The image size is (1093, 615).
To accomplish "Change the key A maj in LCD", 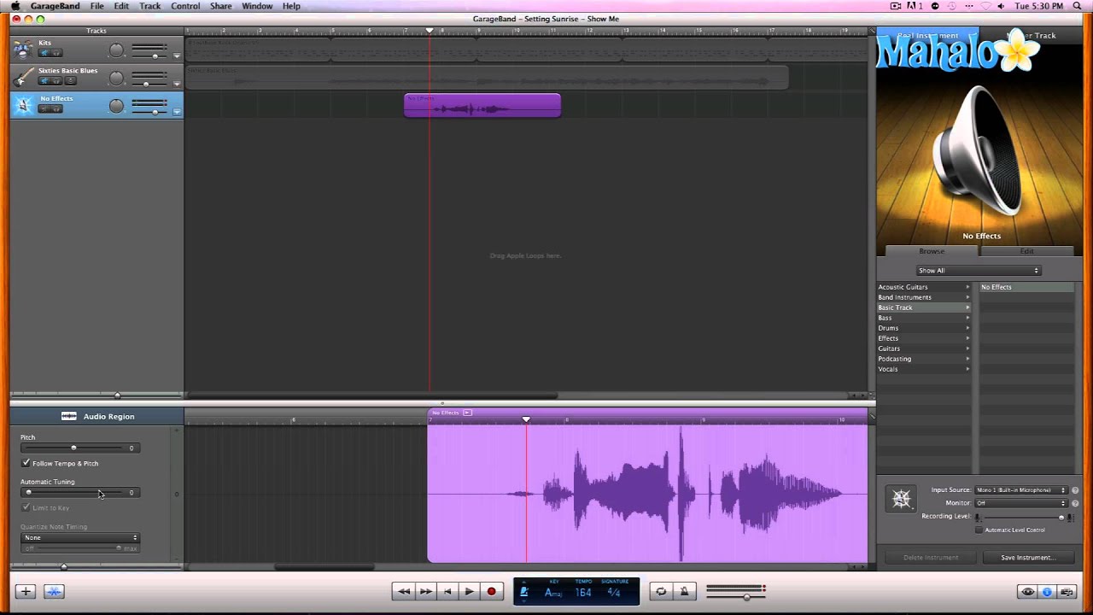I will tap(554, 593).
